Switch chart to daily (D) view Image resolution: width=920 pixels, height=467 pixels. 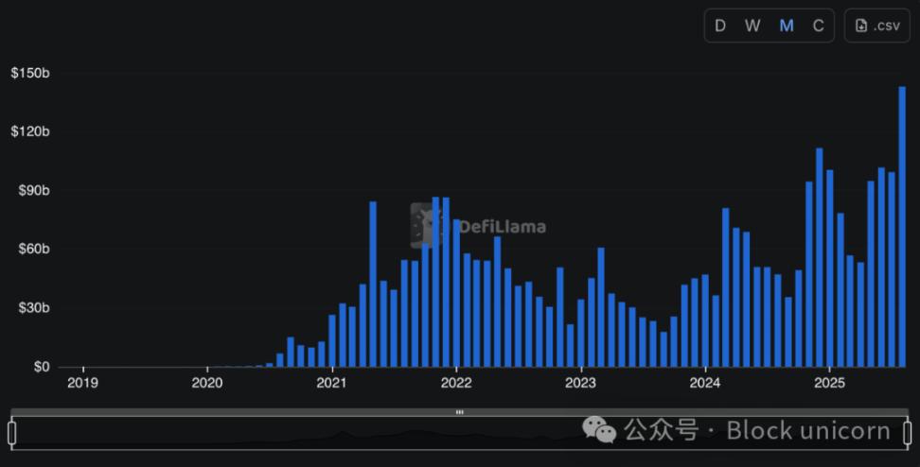point(720,26)
